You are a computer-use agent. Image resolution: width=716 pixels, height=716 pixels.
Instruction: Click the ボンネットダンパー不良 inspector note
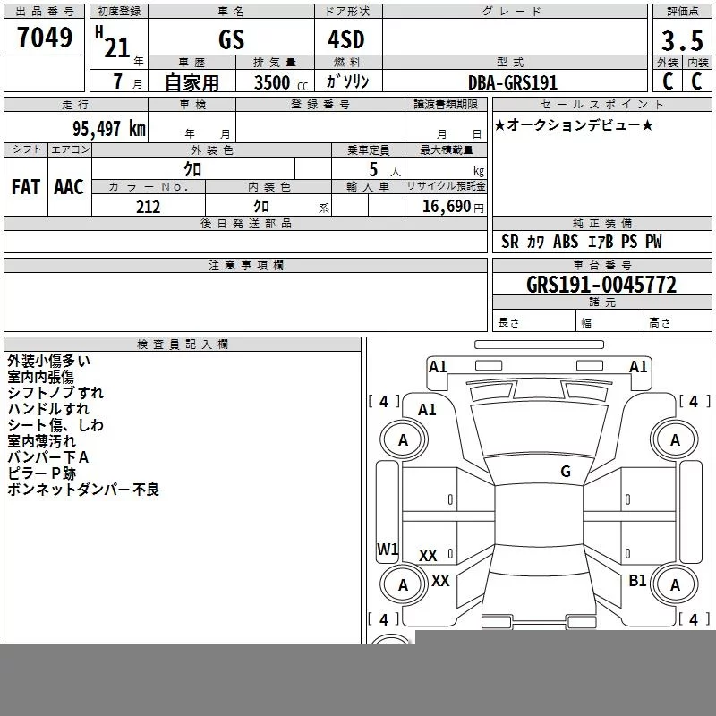(83, 490)
